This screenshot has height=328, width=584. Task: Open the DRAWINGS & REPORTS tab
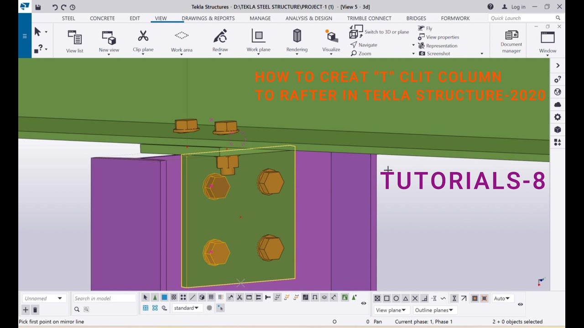point(208,18)
